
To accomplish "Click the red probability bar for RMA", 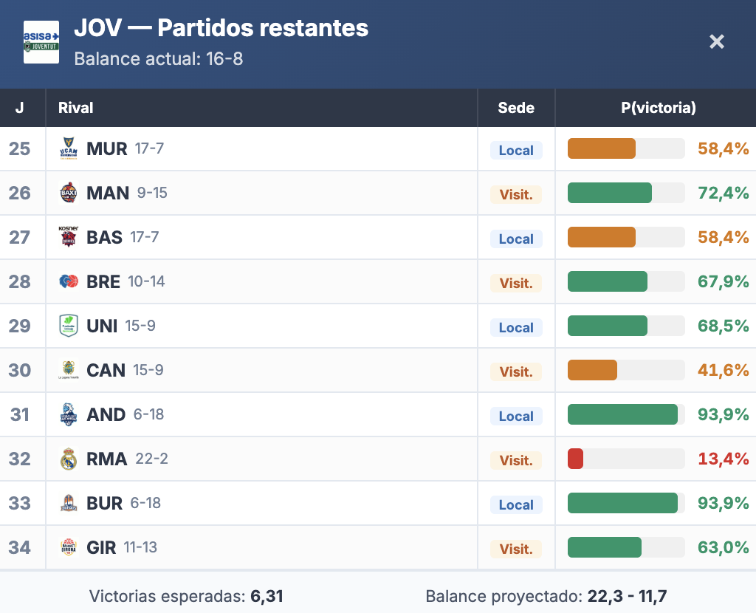I will [x=575, y=459].
